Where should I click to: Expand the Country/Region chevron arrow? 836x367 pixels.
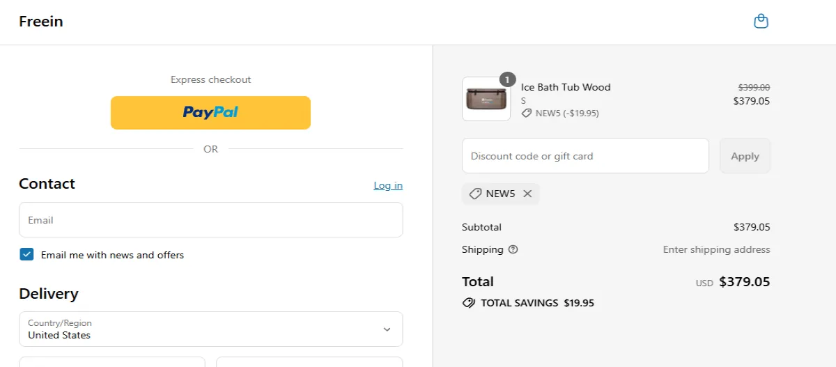(387, 329)
